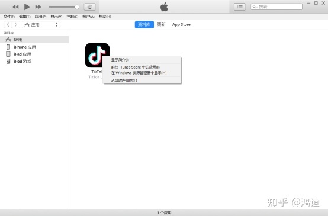Screen dimensions: 328x216
Task: Open the 帐户(A) menu
Action: coord(88,17)
